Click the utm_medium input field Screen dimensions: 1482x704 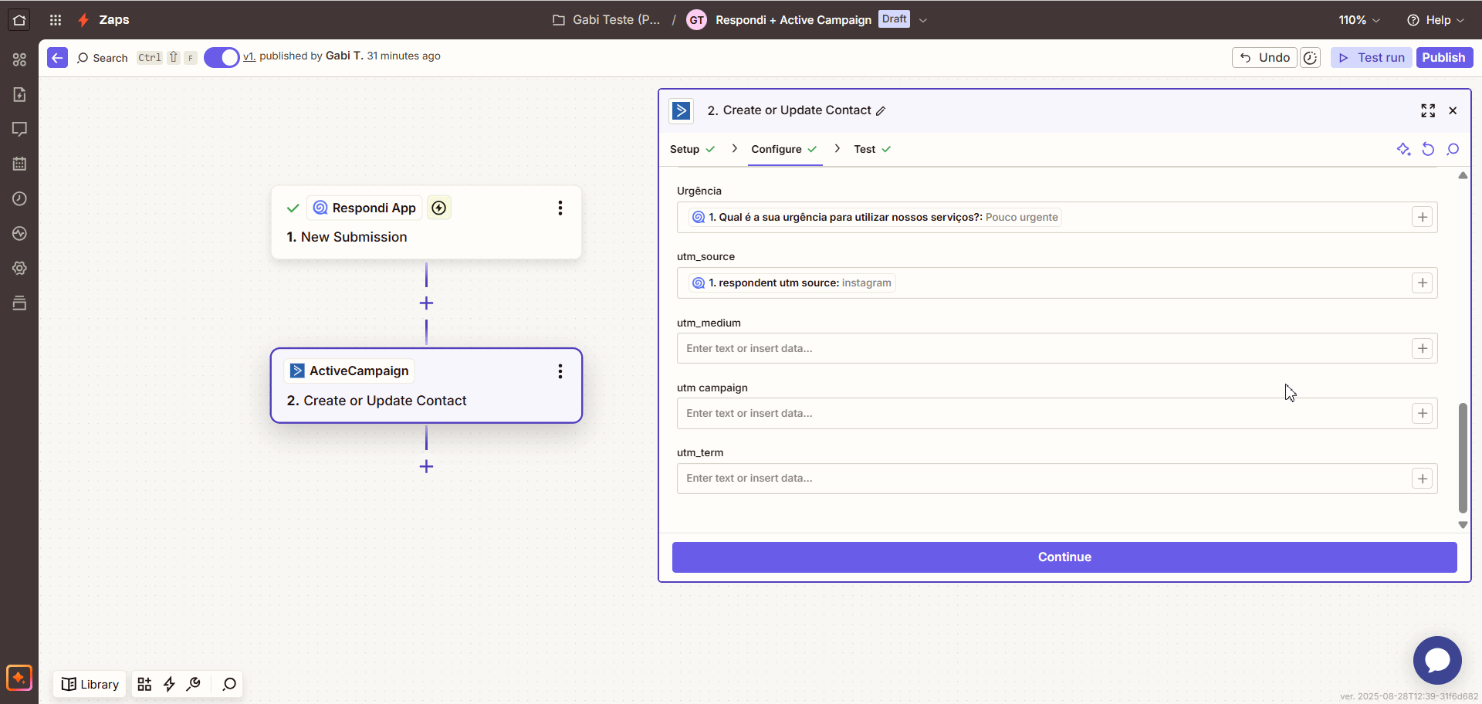pos(1057,349)
